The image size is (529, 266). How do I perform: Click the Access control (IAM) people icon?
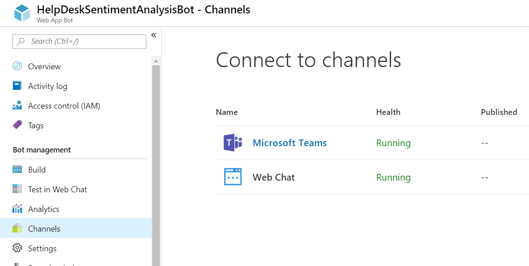[x=17, y=106]
